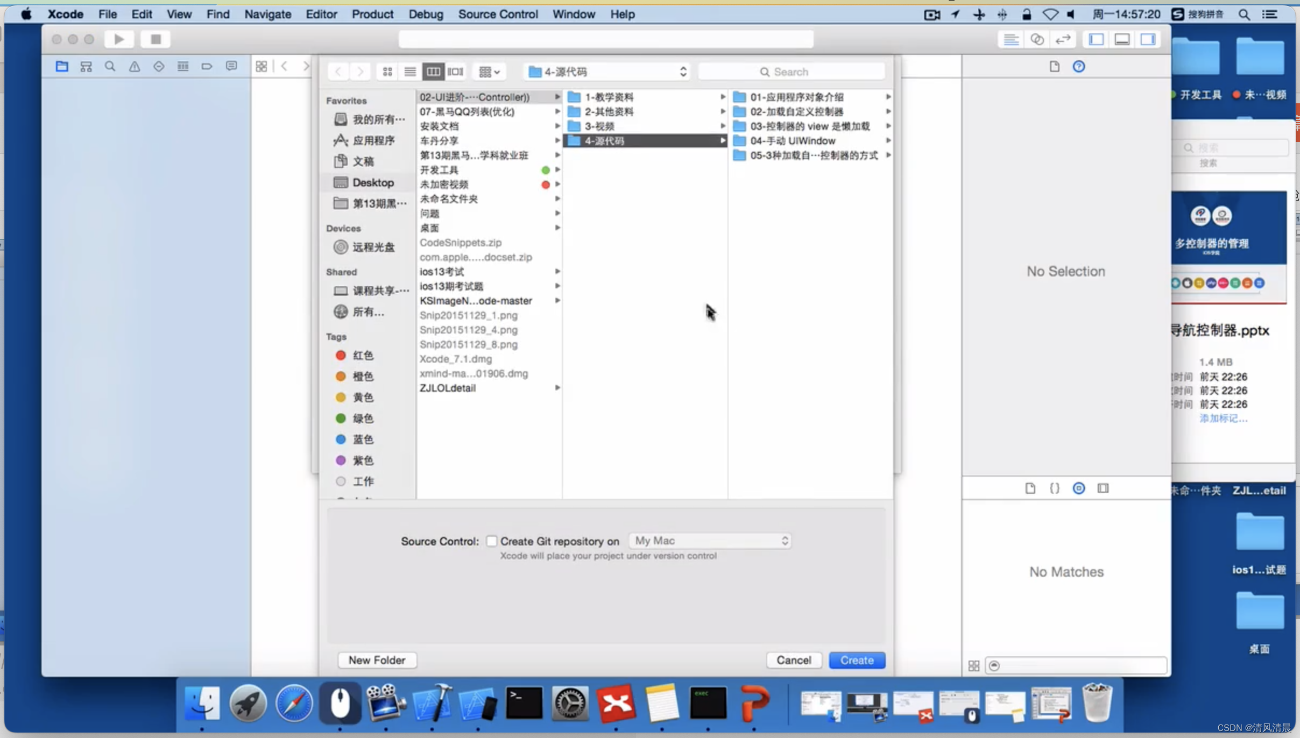The height and width of the screenshot is (738, 1300).
Task: Click the list view icon in toolbar
Action: [x=410, y=72]
